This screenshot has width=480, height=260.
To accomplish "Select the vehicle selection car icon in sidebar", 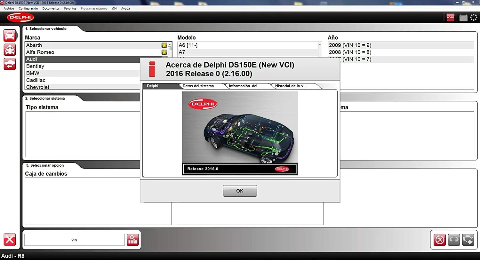I will (x=10, y=35).
